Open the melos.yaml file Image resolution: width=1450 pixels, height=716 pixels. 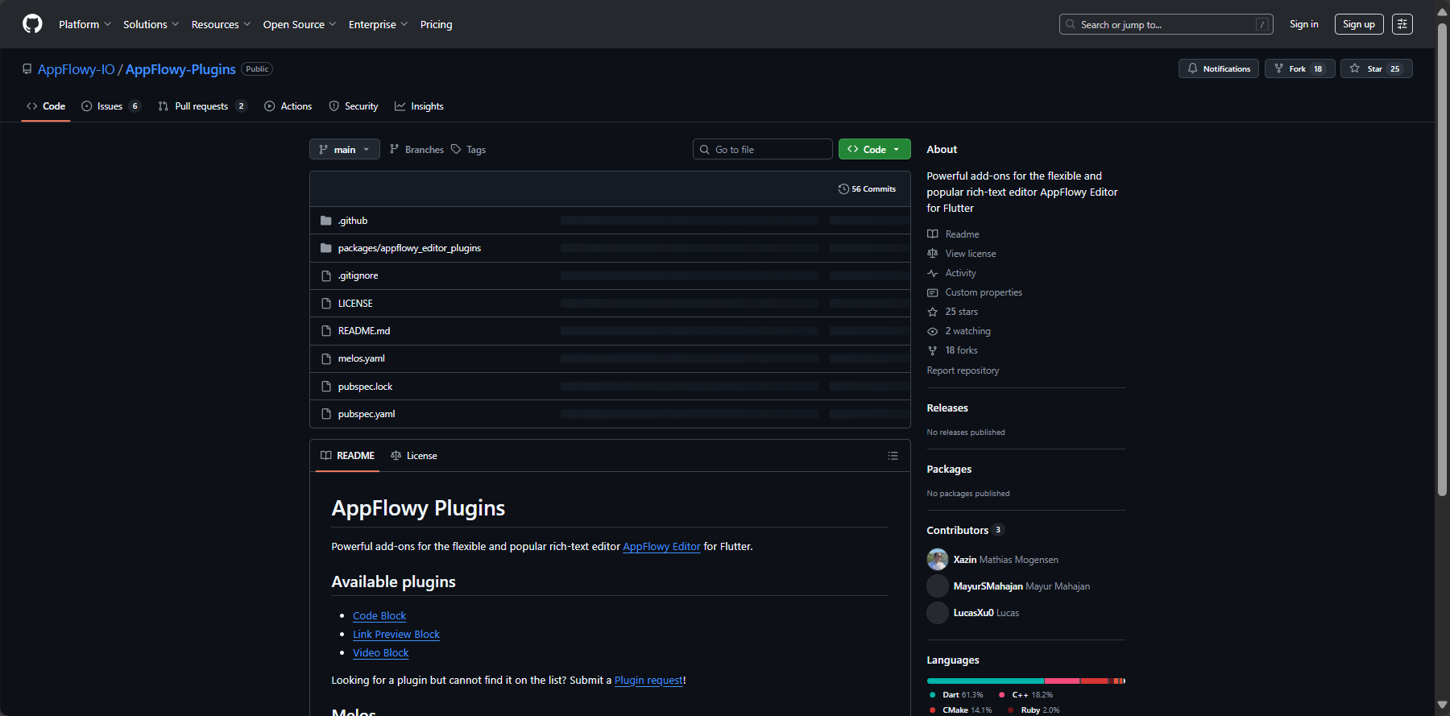(x=362, y=358)
